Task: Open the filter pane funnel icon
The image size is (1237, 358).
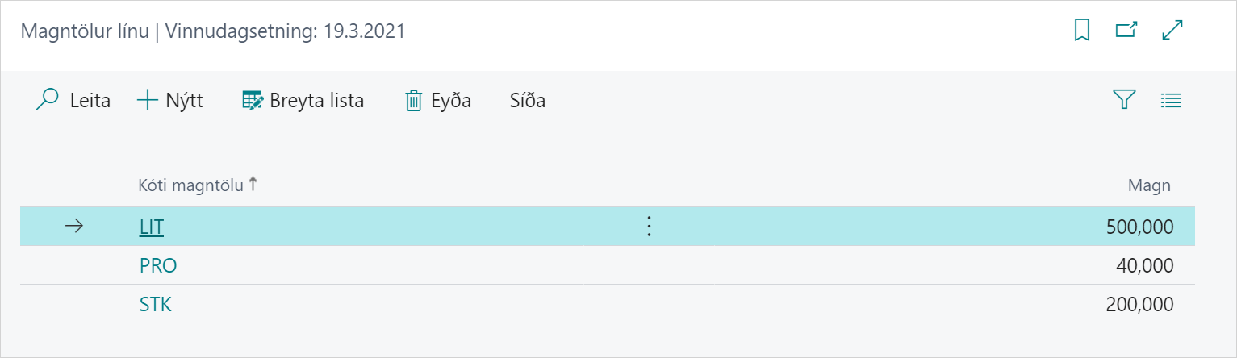Action: click(1124, 100)
